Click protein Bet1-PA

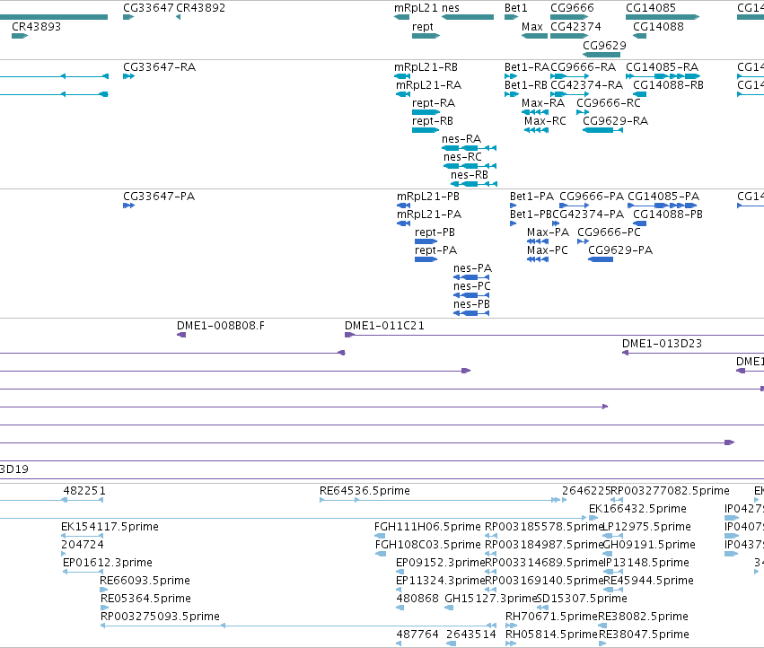(x=513, y=206)
